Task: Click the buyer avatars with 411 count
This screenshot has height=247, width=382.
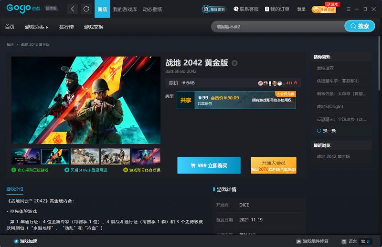Action: click(x=275, y=83)
